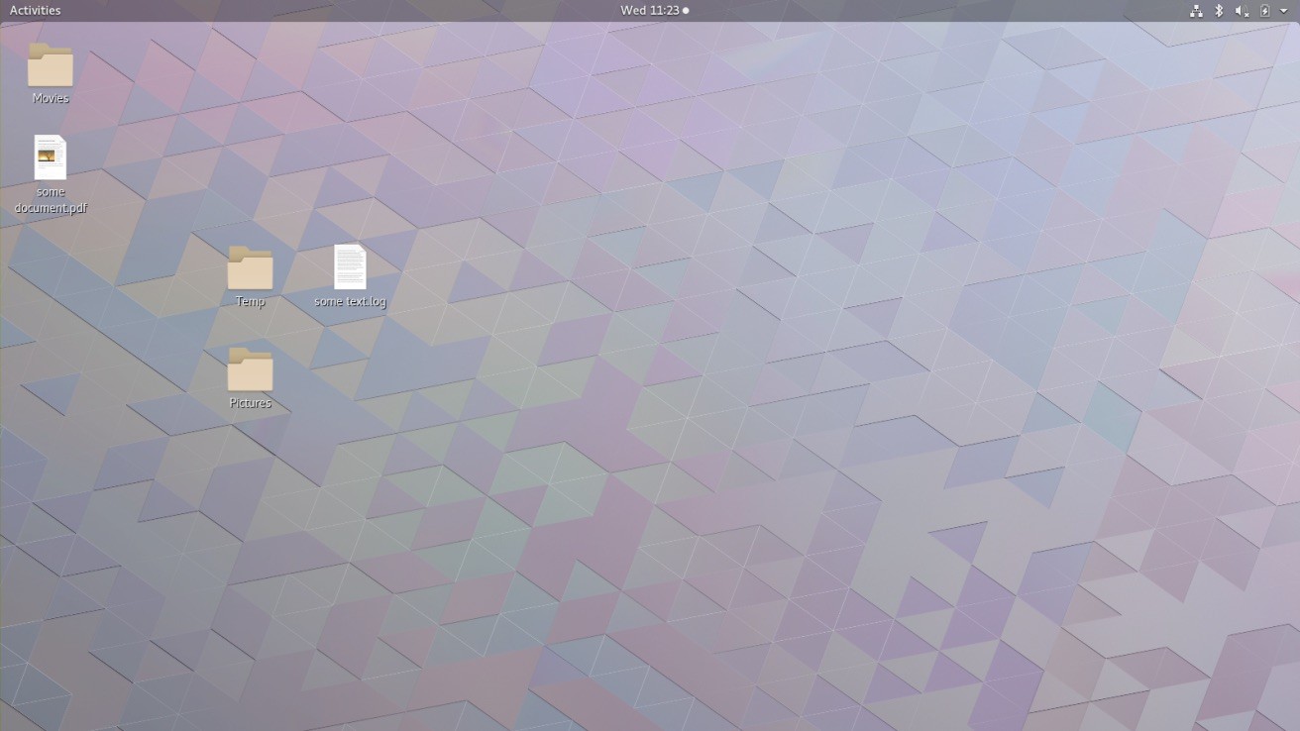The height and width of the screenshot is (731, 1300).
Task: Open the Temp folder
Action: tap(249, 267)
